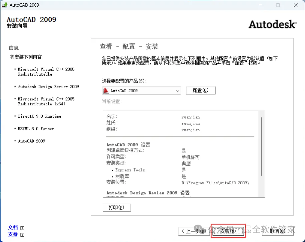This screenshot has height=242, width=305.
Task: Select Autodesk Design Review 2009 list entry
Action: tap(48, 86)
